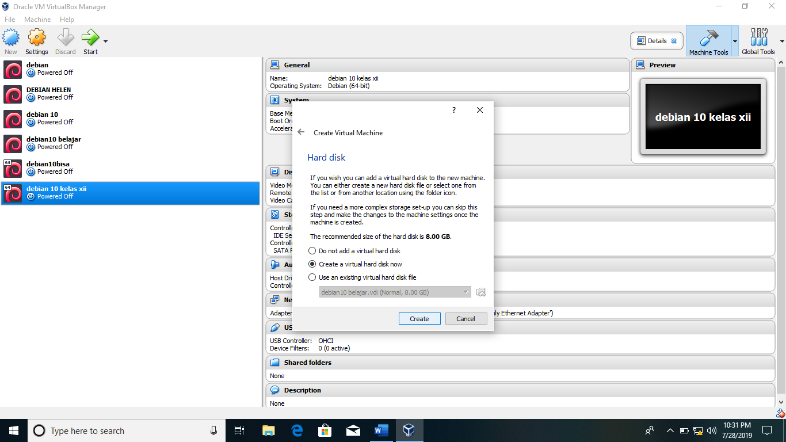Image resolution: width=786 pixels, height=442 pixels.
Task: Open the People icon in system tray
Action: click(650, 430)
